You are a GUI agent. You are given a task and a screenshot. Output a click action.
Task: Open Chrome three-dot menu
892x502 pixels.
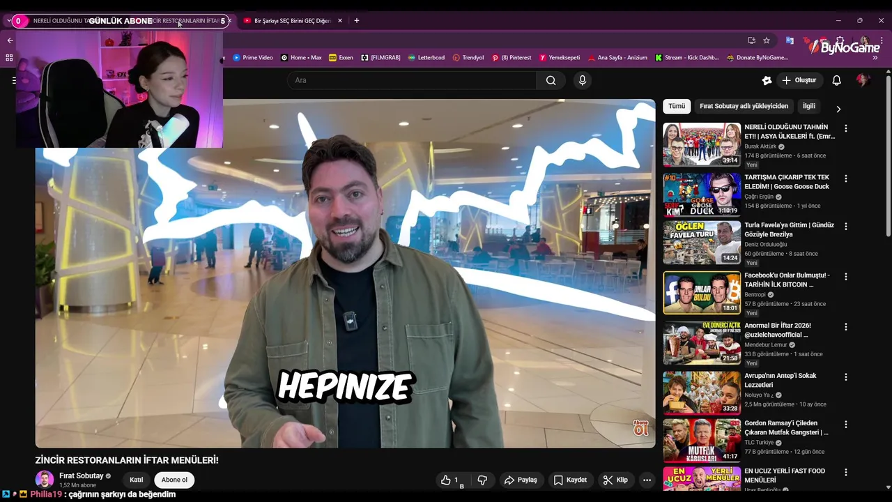[x=880, y=40]
